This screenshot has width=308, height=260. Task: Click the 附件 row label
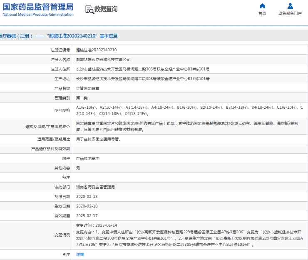point(66,158)
